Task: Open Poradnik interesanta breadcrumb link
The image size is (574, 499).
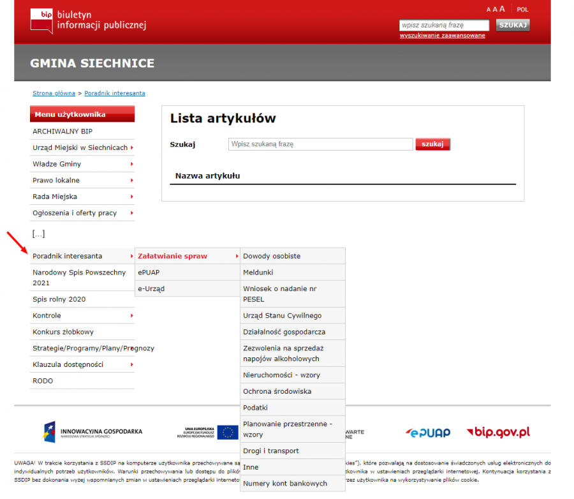Action: tap(115, 93)
